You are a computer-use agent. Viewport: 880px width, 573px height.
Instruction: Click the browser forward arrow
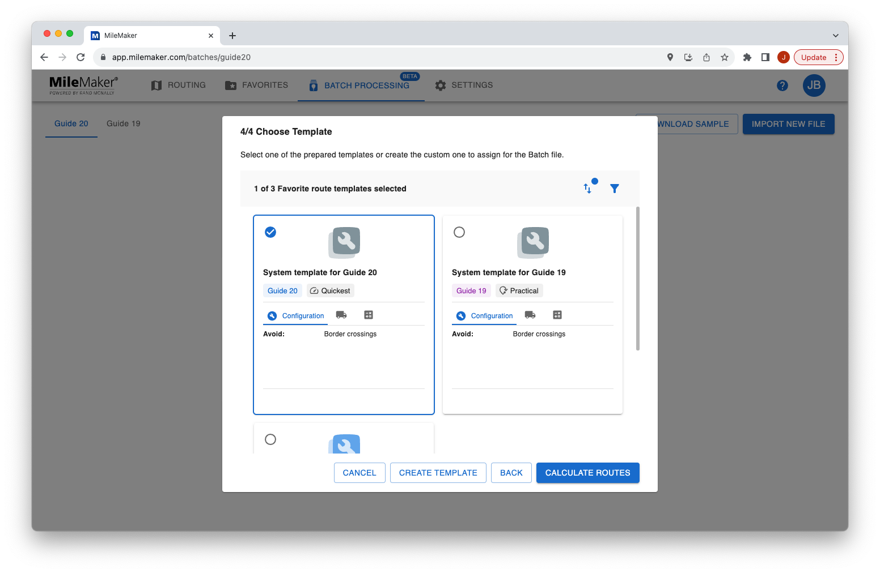tap(62, 57)
